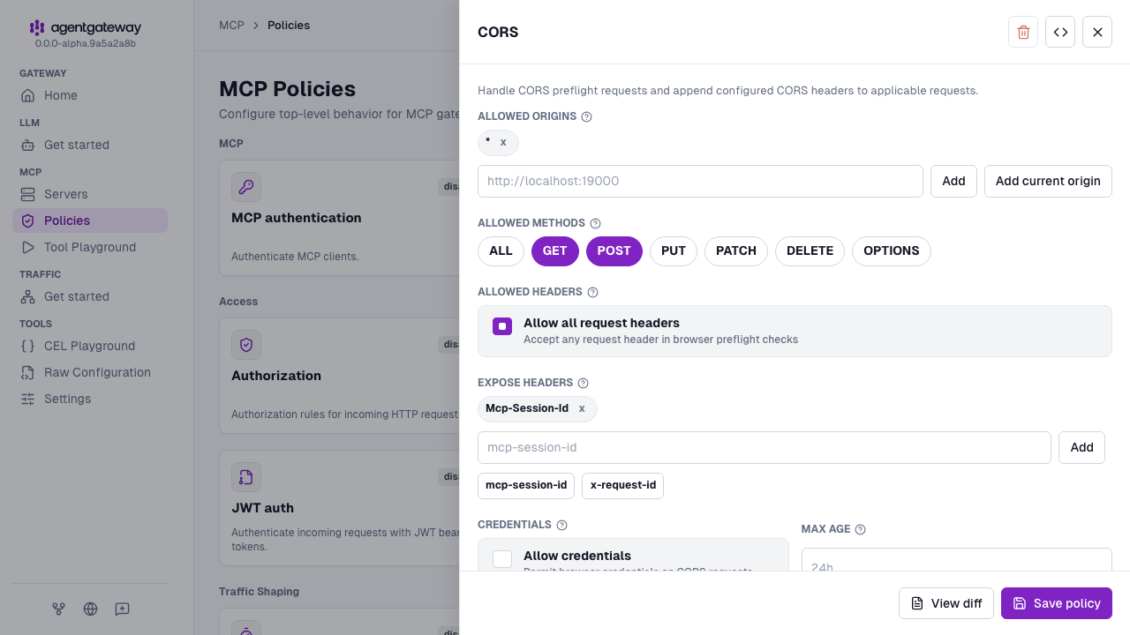Click the network graph icon in sidebar footer

(x=58, y=609)
